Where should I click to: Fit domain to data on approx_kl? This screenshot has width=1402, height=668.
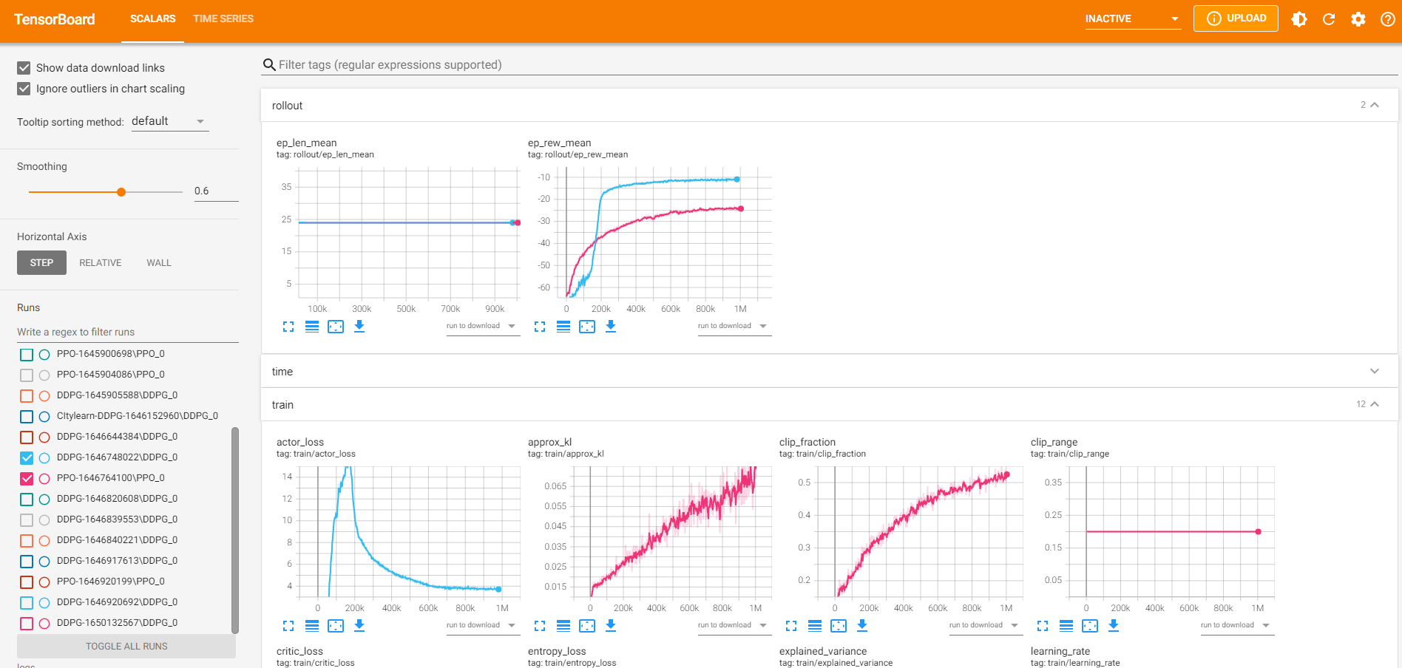click(x=587, y=626)
